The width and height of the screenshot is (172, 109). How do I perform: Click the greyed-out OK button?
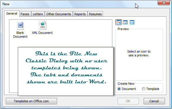(128, 101)
